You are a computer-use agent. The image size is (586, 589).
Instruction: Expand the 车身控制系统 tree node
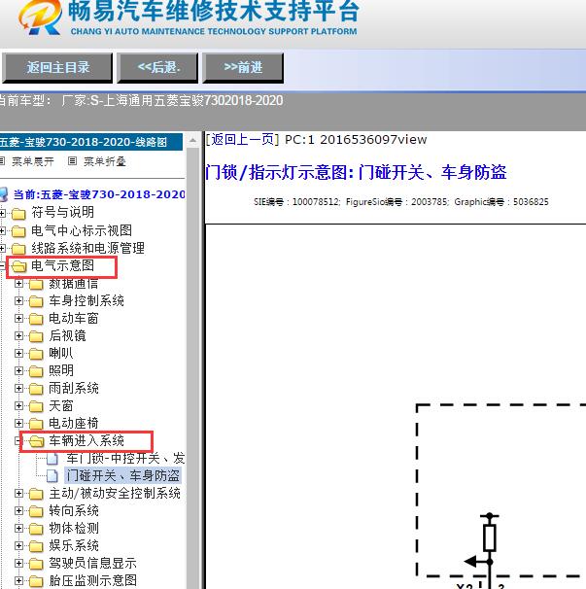(18, 301)
